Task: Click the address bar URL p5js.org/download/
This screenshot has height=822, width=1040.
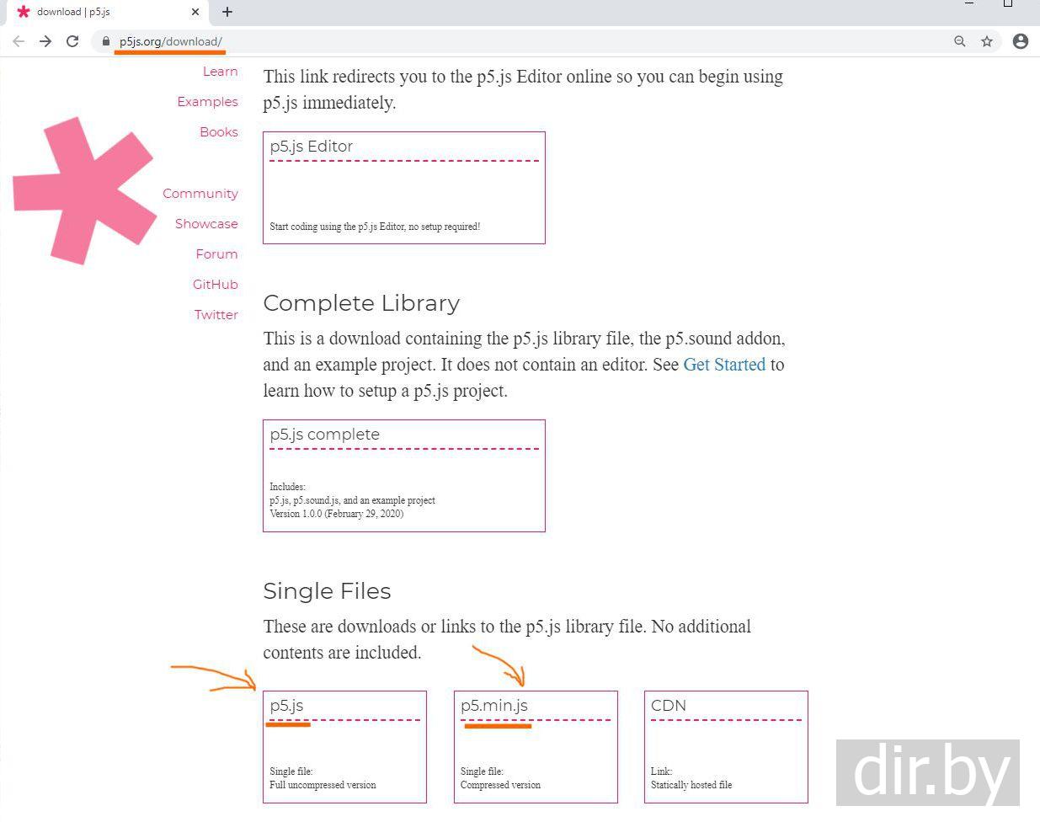Action: click(170, 41)
